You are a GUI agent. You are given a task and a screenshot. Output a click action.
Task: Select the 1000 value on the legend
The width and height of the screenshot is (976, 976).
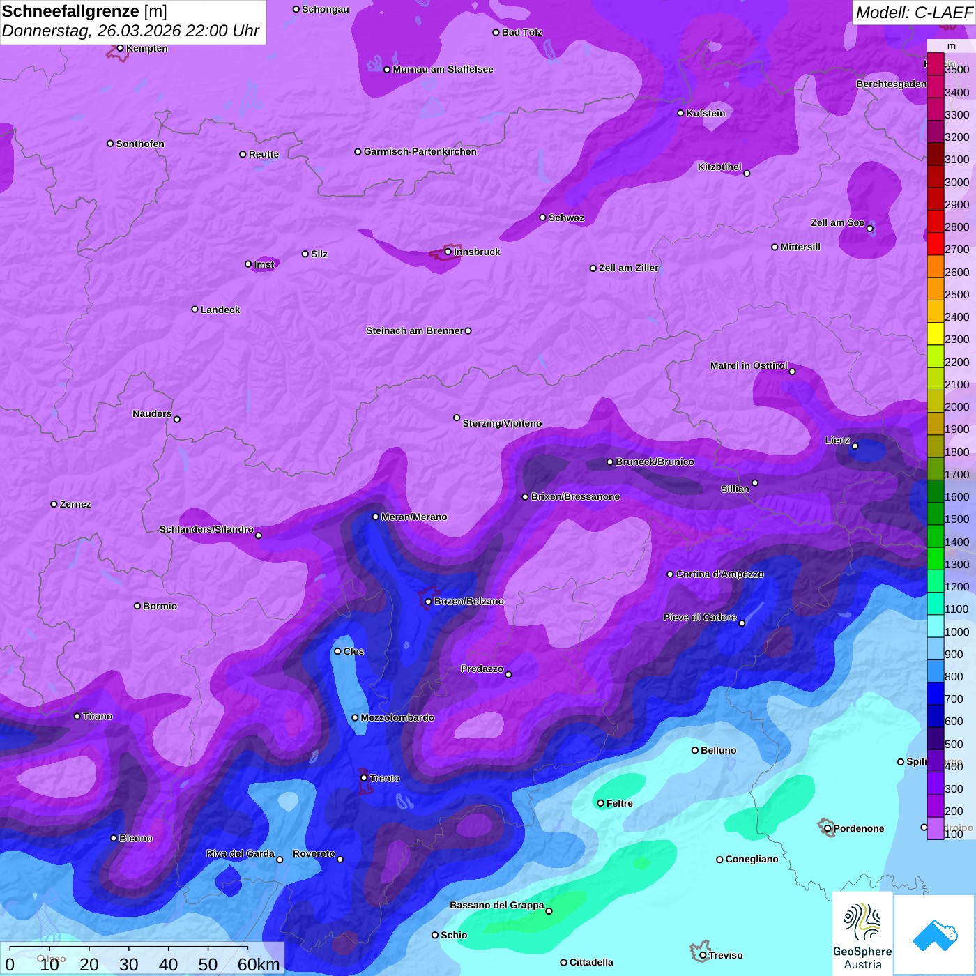[956, 632]
